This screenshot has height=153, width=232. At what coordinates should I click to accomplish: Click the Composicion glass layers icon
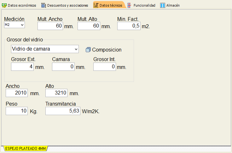click(88, 50)
